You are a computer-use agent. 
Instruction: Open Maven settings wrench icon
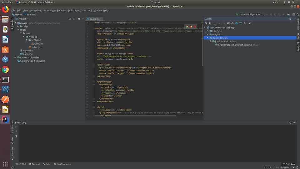[250, 23]
